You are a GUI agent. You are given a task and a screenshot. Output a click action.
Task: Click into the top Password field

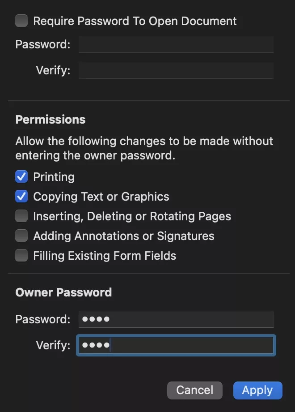tap(176, 44)
